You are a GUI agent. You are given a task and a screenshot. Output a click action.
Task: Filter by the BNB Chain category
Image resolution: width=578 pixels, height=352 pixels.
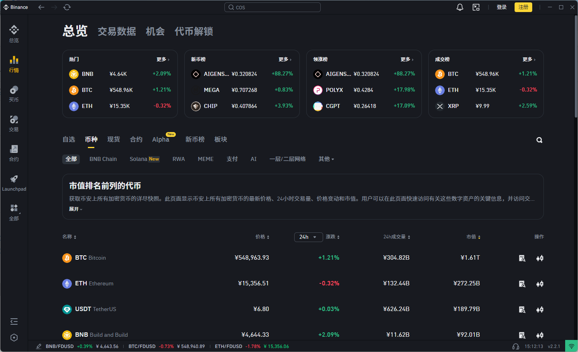pos(103,159)
